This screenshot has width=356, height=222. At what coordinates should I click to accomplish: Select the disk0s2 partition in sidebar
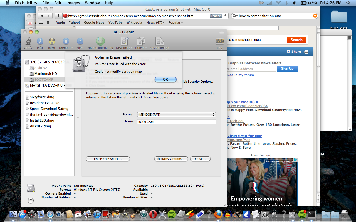click(41, 68)
